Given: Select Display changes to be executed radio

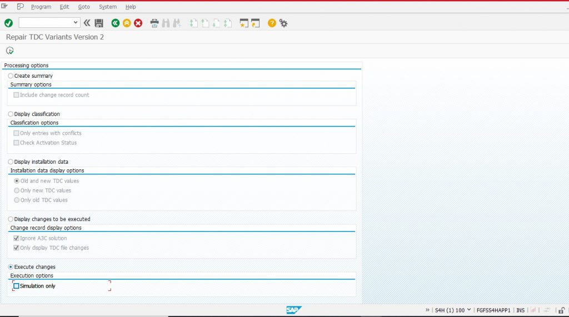Looking at the screenshot, I should pyautogui.click(x=11, y=219).
